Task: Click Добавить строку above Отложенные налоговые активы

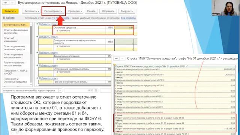Action: (48, 66)
